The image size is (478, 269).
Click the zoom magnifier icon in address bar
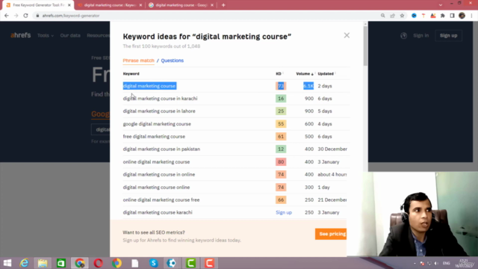coord(383,16)
